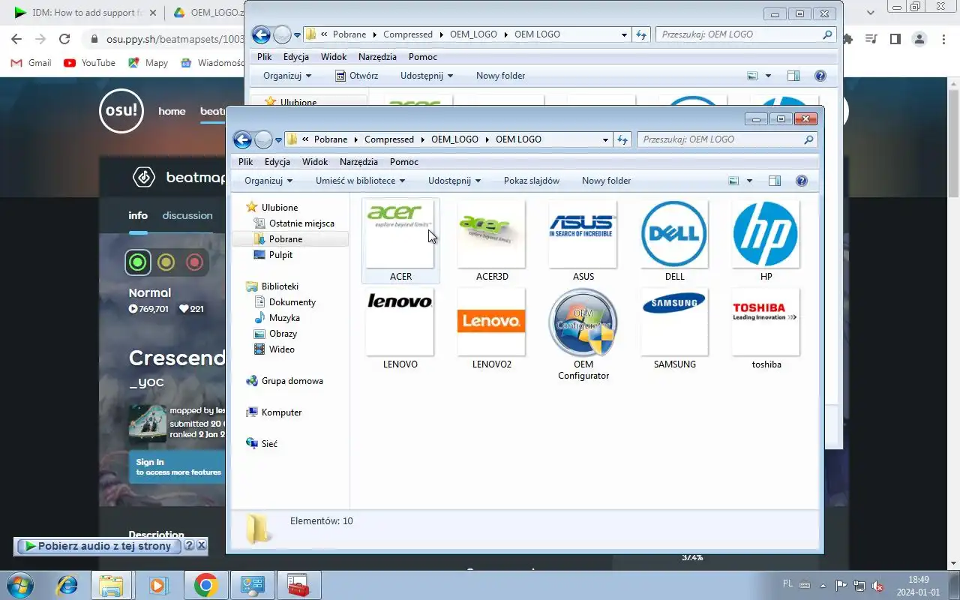Click muted volume icon in system tray
960x600 pixels.
pyautogui.click(x=877, y=586)
